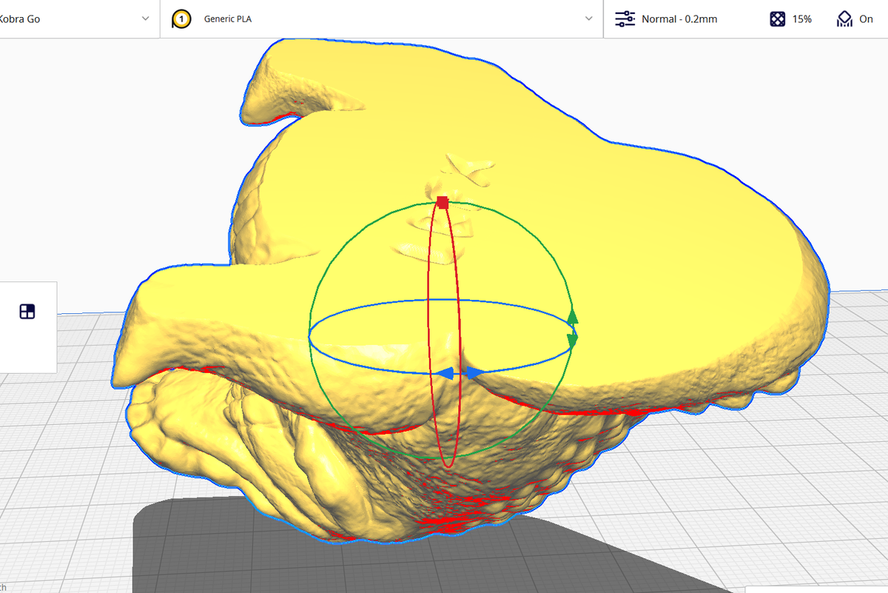This screenshot has width=888, height=593.
Task: Select the extruder 1 circle icon
Action: point(181,19)
